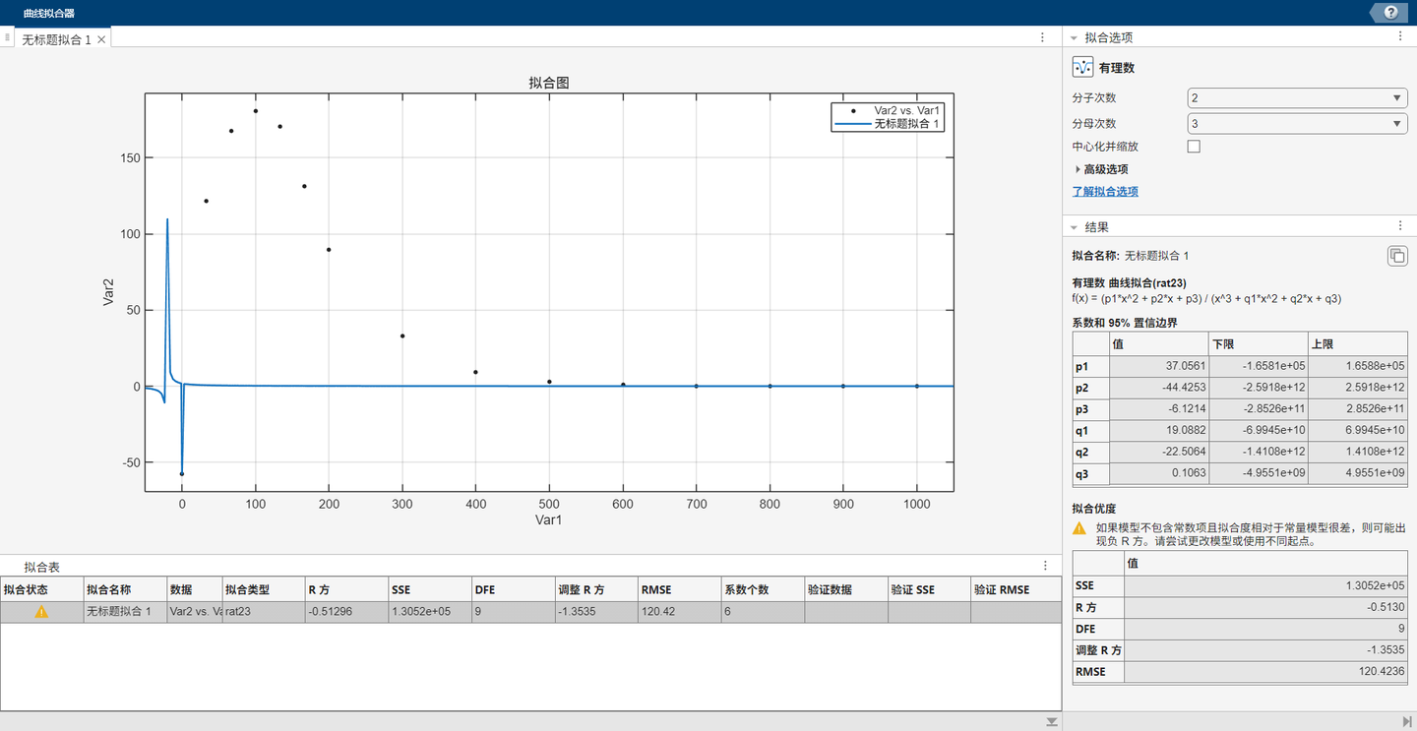The width and height of the screenshot is (1417, 731).
Task: Click the plot title 拟合图
Action: coord(549,83)
